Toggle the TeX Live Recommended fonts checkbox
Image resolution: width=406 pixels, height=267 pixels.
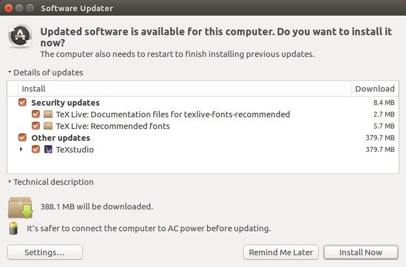36,126
